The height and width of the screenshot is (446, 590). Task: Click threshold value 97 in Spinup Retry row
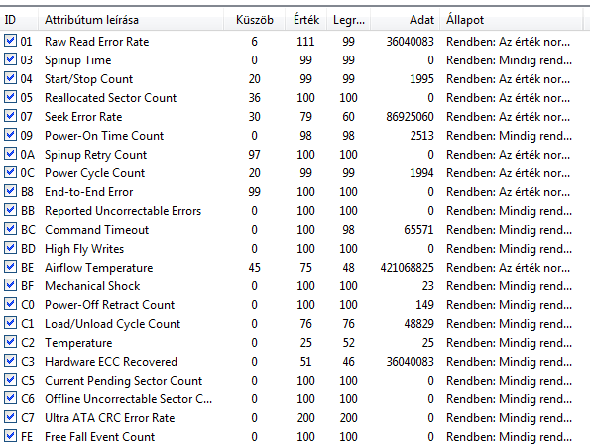(x=255, y=155)
